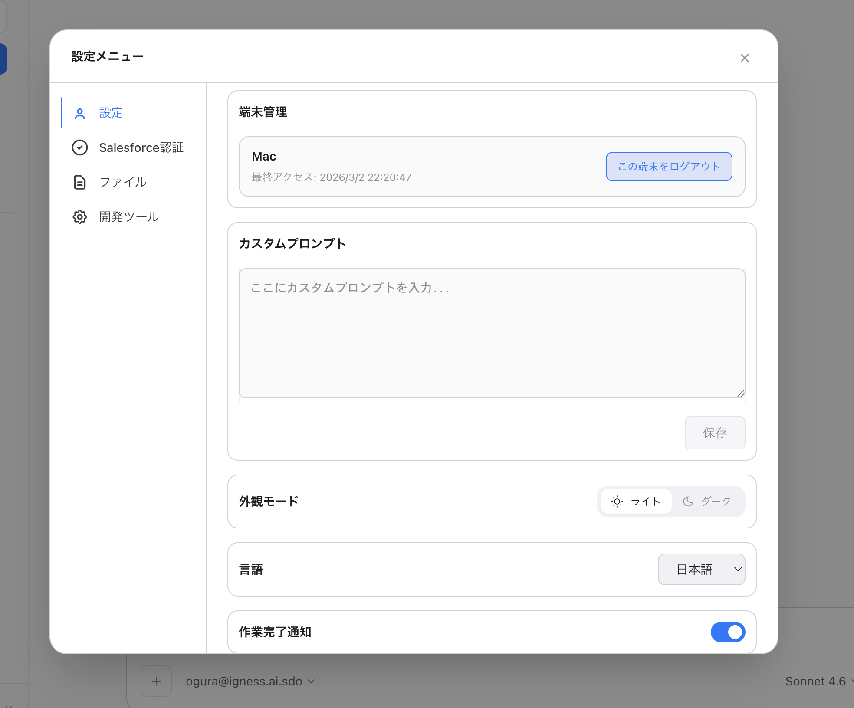This screenshot has height=708, width=854.
Task: Click the gear icon for 開発ツール
Action: [x=80, y=217]
